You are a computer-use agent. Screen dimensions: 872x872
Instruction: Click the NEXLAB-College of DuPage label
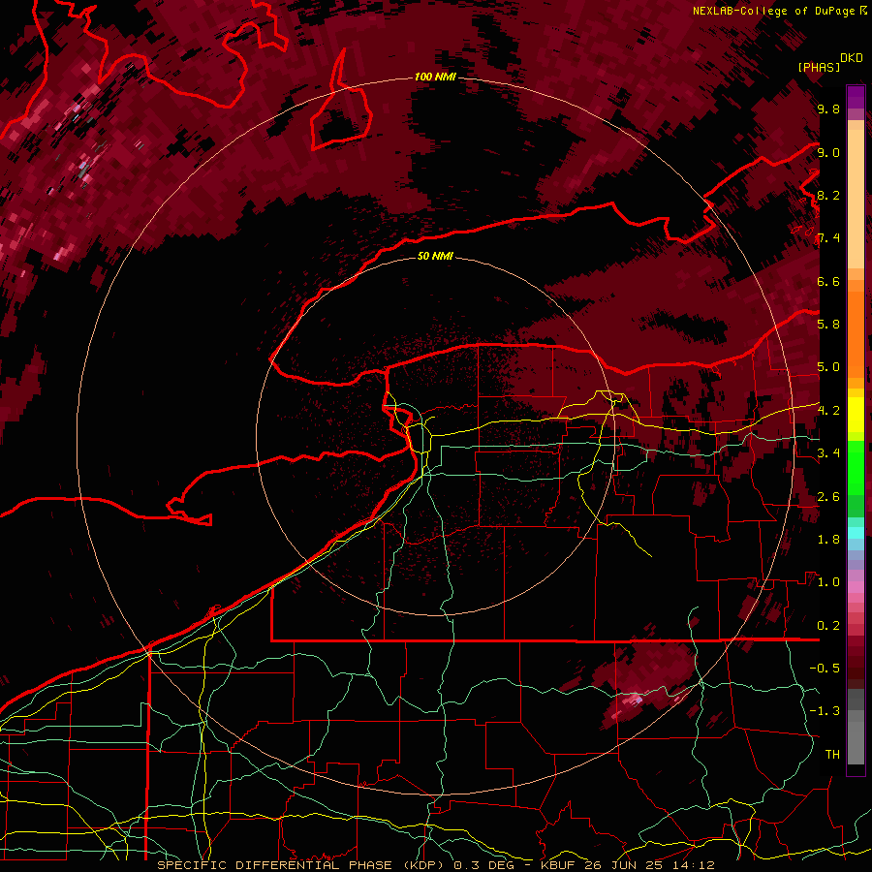point(775,11)
